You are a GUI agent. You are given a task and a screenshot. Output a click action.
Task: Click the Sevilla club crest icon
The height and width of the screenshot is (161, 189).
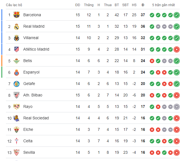point(17,152)
